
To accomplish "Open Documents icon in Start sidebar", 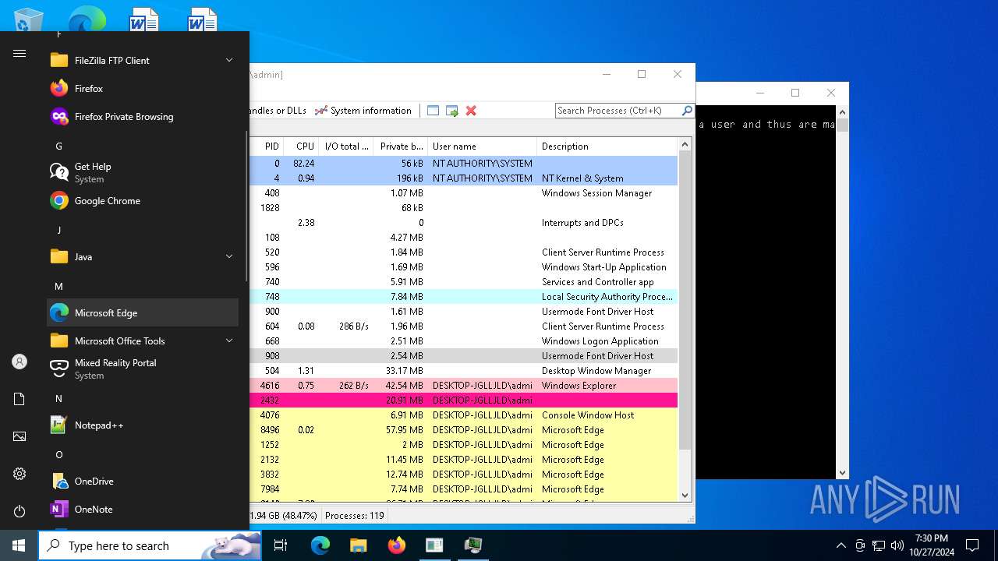I will coord(19,399).
